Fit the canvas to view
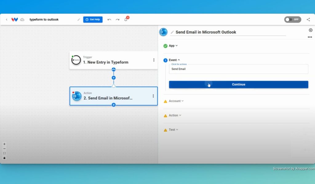The width and height of the screenshot is (315, 184). tap(4, 153)
